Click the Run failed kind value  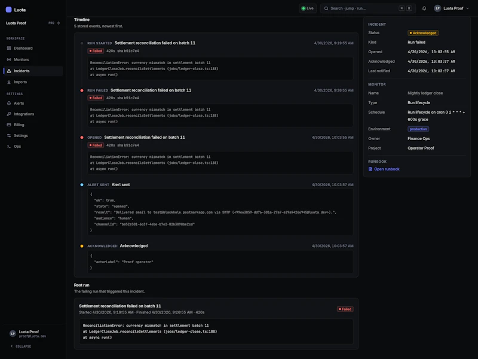(416, 42)
